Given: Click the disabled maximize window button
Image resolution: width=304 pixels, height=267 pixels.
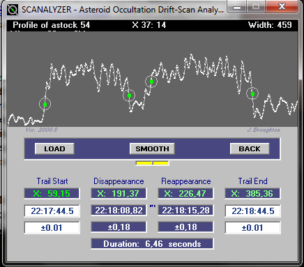Looking at the screenshot, I should [256, 7].
